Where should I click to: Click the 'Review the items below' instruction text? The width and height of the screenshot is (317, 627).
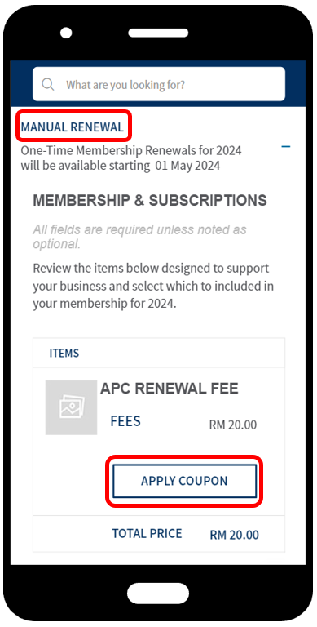pyautogui.click(x=153, y=286)
